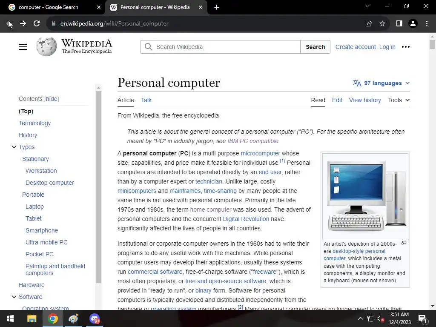436x327 pixels.
Task: Click the Wikipedia globe logo
Action: (x=46, y=47)
